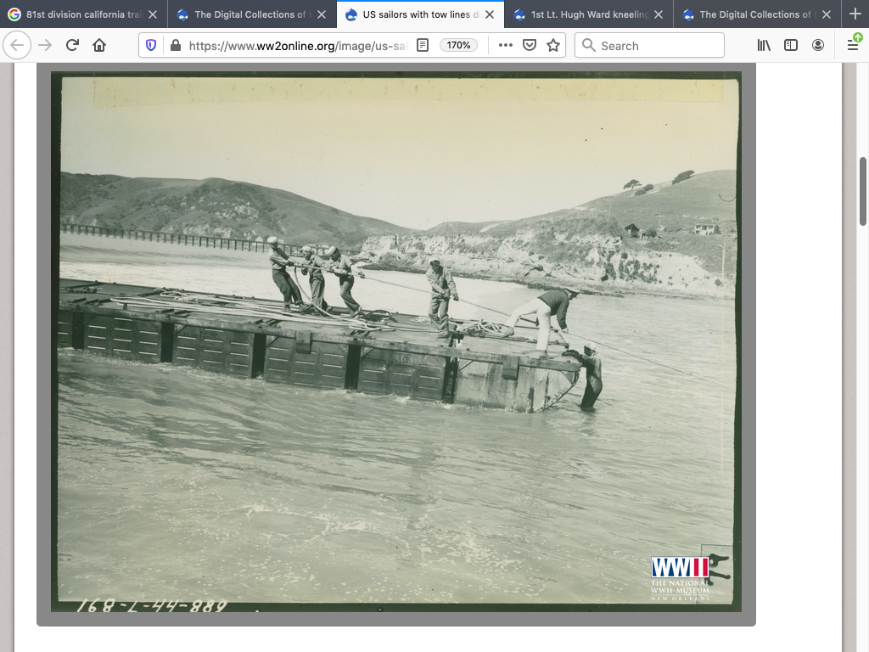869x652 pixels.
Task: Reset the 170% zoom level badge
Action: [x=459, y=46]
